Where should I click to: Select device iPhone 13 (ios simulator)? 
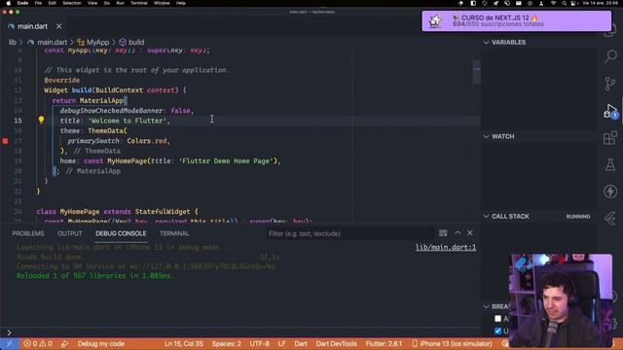452,343
